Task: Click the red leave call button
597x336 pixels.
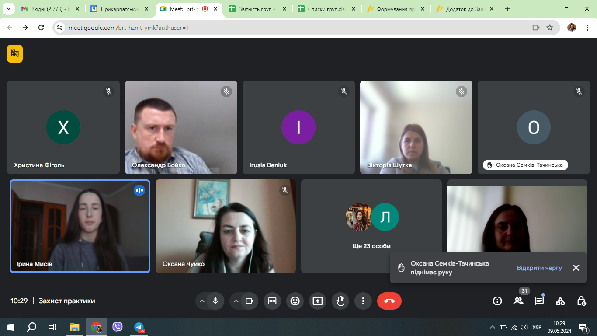Action: (389, 301)
